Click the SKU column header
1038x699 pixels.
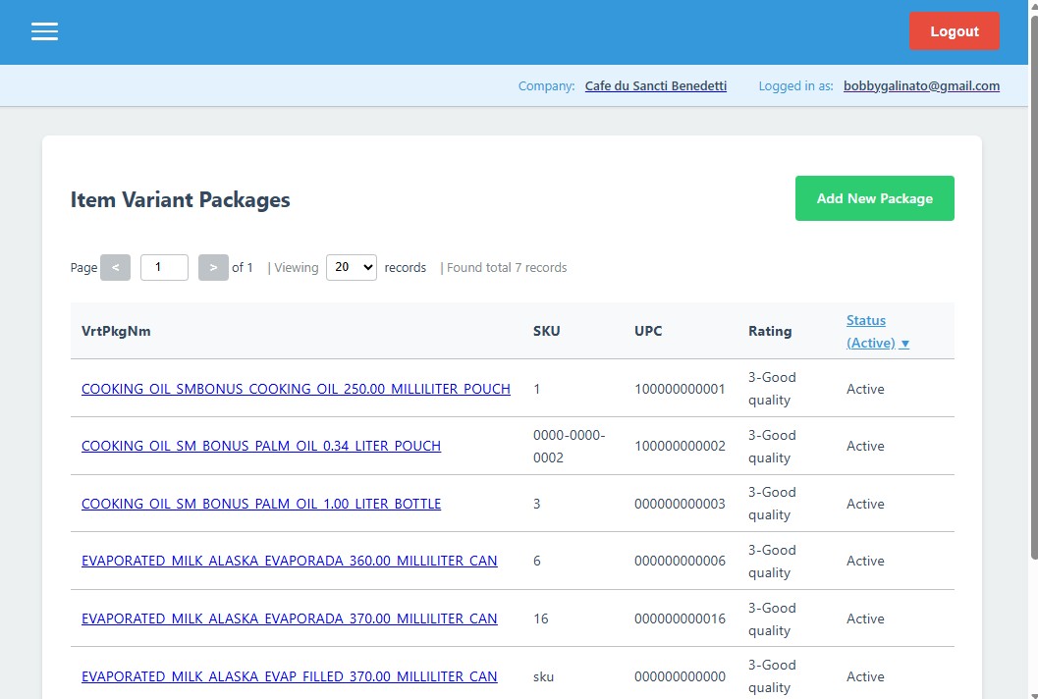click(x=547, y=331)
